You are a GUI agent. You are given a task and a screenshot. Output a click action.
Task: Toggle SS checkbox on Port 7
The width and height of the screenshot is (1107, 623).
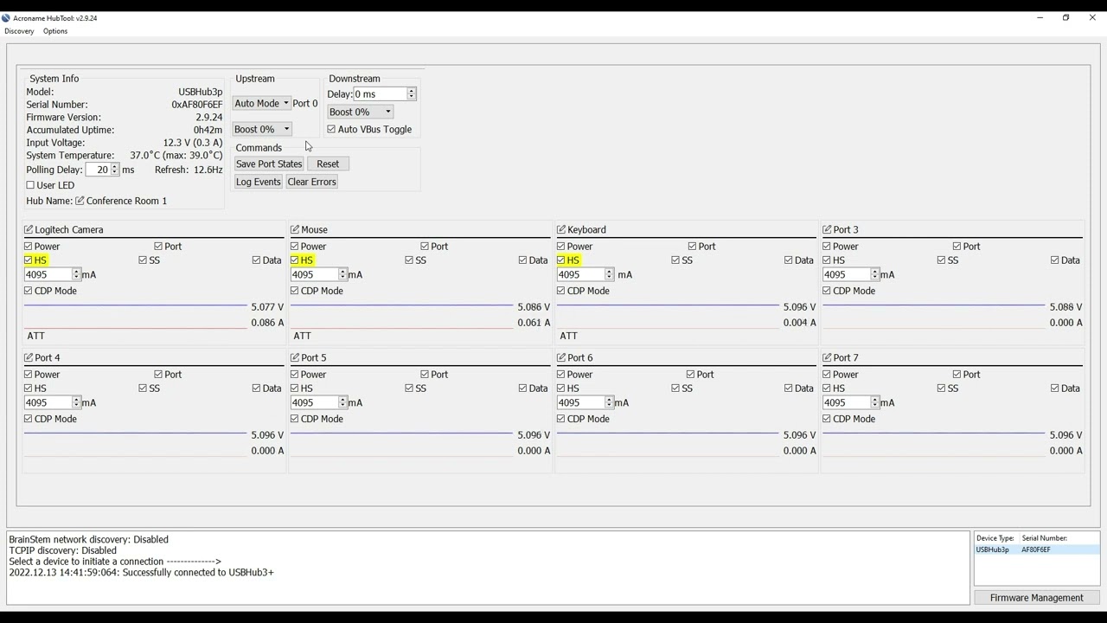[941, 389]
